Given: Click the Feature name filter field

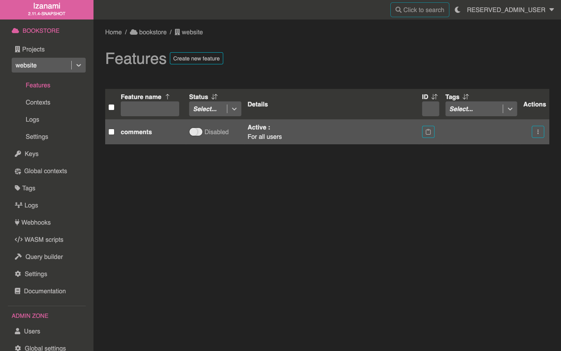Looking at the screenshot, I should click(x=150, y=109).
